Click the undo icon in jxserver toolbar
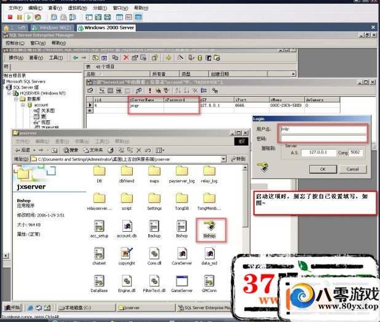The width and height of the screenshot is (380, 322). (148, 150)
